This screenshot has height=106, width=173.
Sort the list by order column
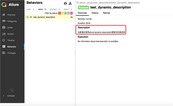pos(30,9)
